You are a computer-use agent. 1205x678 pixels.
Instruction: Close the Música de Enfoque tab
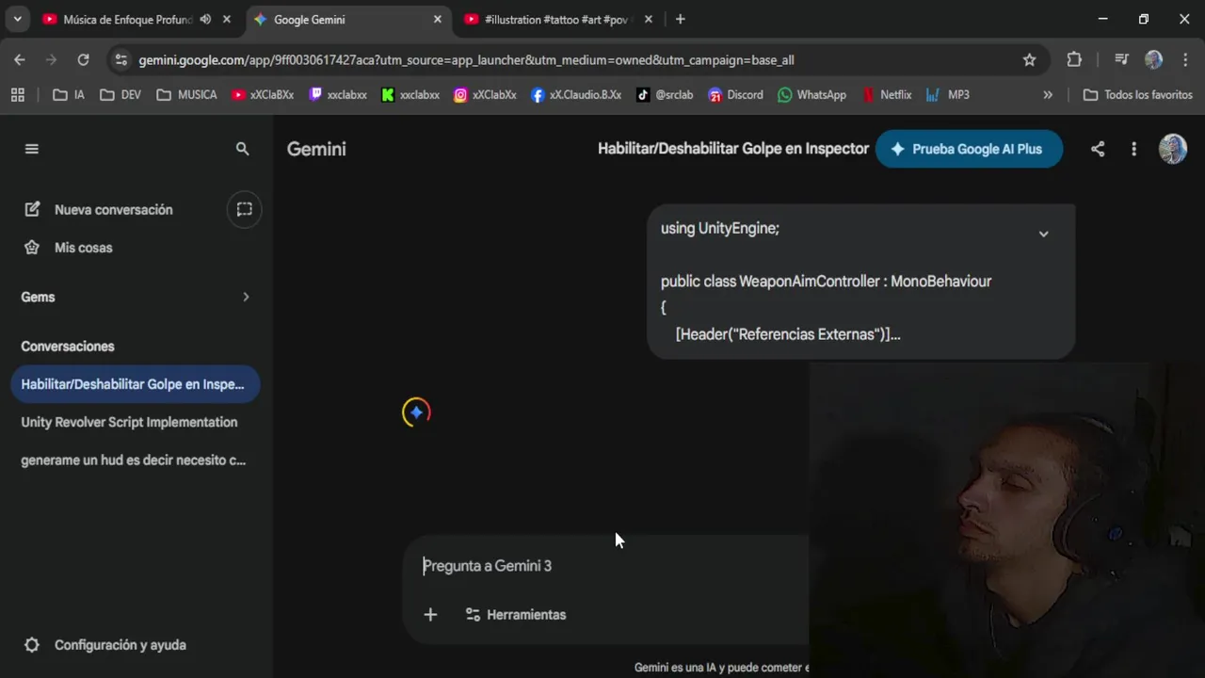point(226,19)
